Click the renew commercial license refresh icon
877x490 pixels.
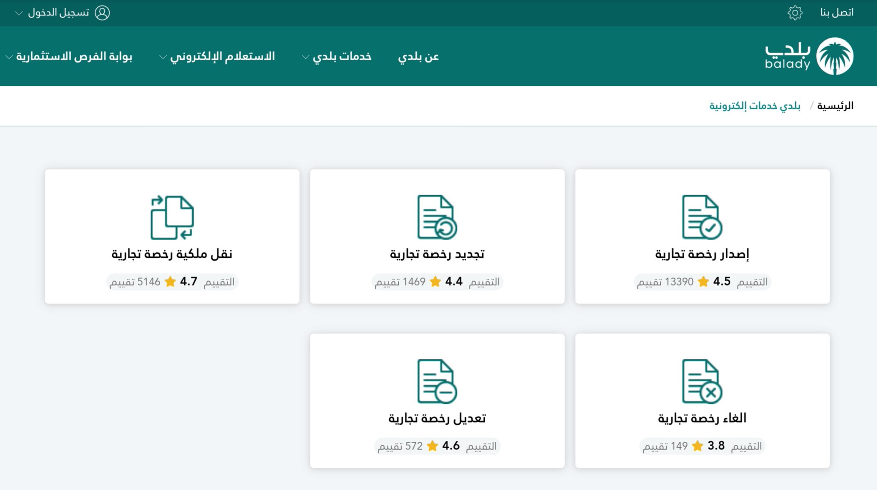click(437, 217)
